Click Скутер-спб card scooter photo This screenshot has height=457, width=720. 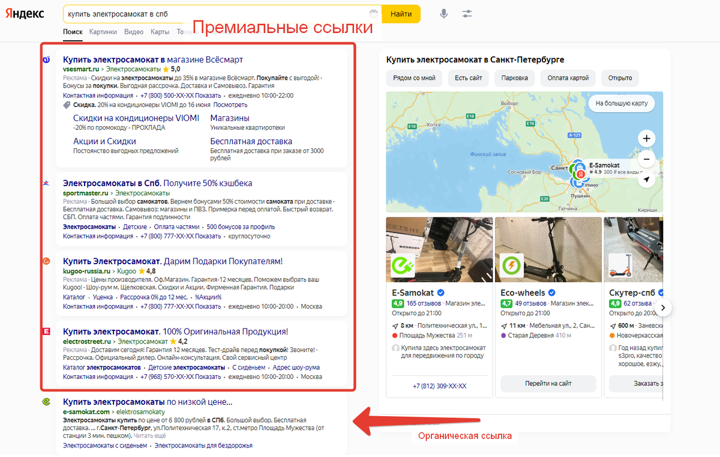[x=633, y=249]
